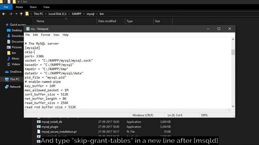Place cursor on "key_buffer = 16M" line
259x145 pixels.
pyautogui.click(x=40, y=86)
